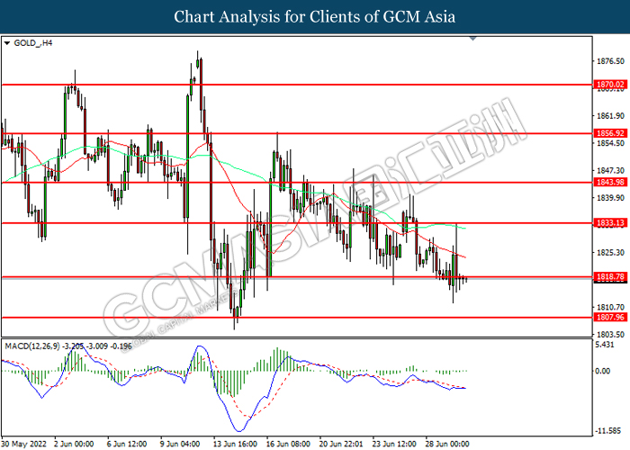Click the 0.00 MACD scale value
The height and width of the screenshot is (450, 630).
(603, 371)
